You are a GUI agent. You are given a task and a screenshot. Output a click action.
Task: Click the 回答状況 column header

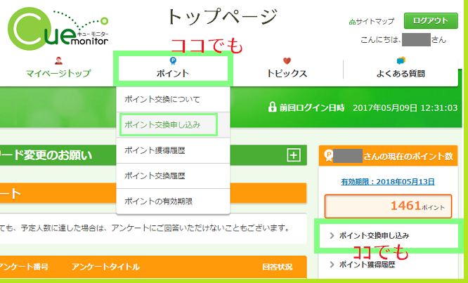click(278, 267)
